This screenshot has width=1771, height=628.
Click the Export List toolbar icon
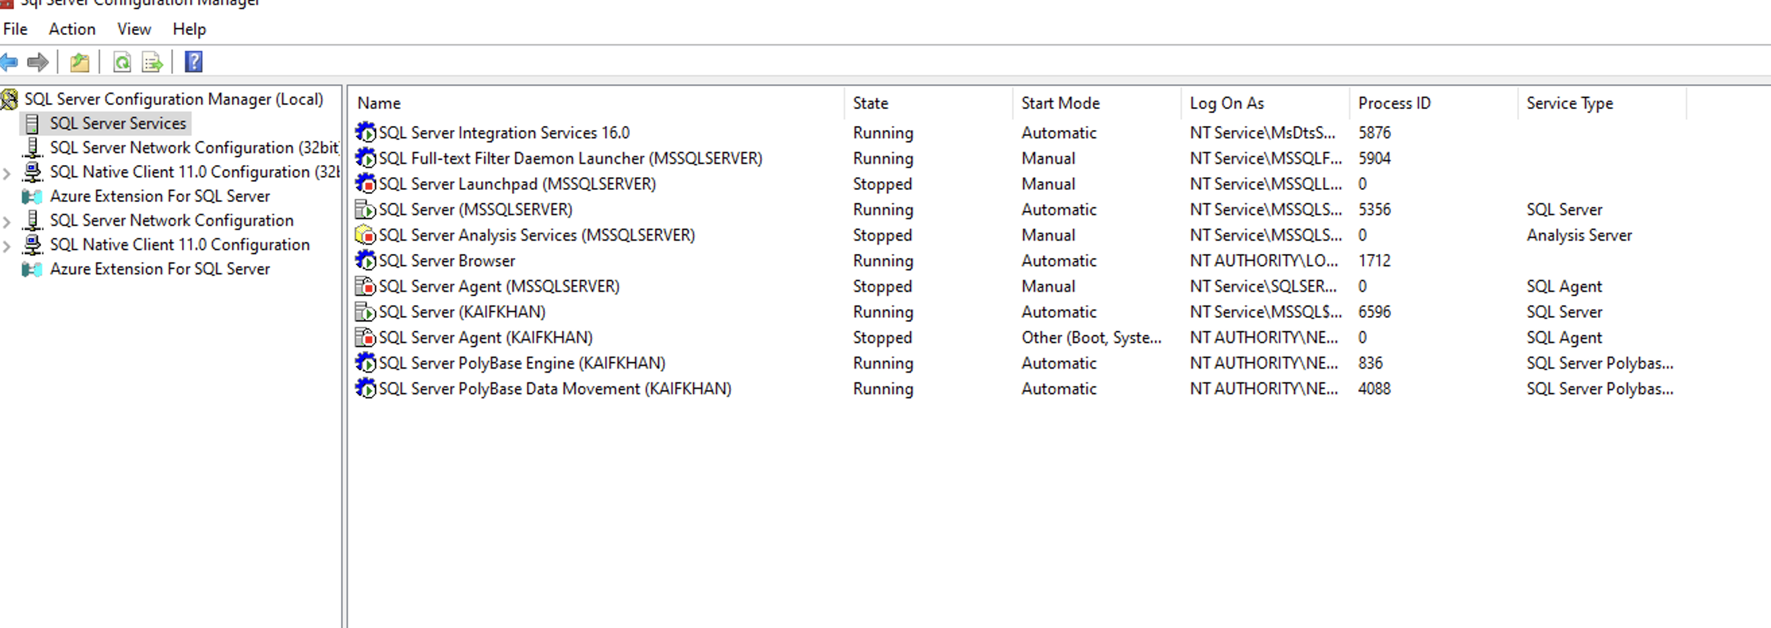click(152, 63)
